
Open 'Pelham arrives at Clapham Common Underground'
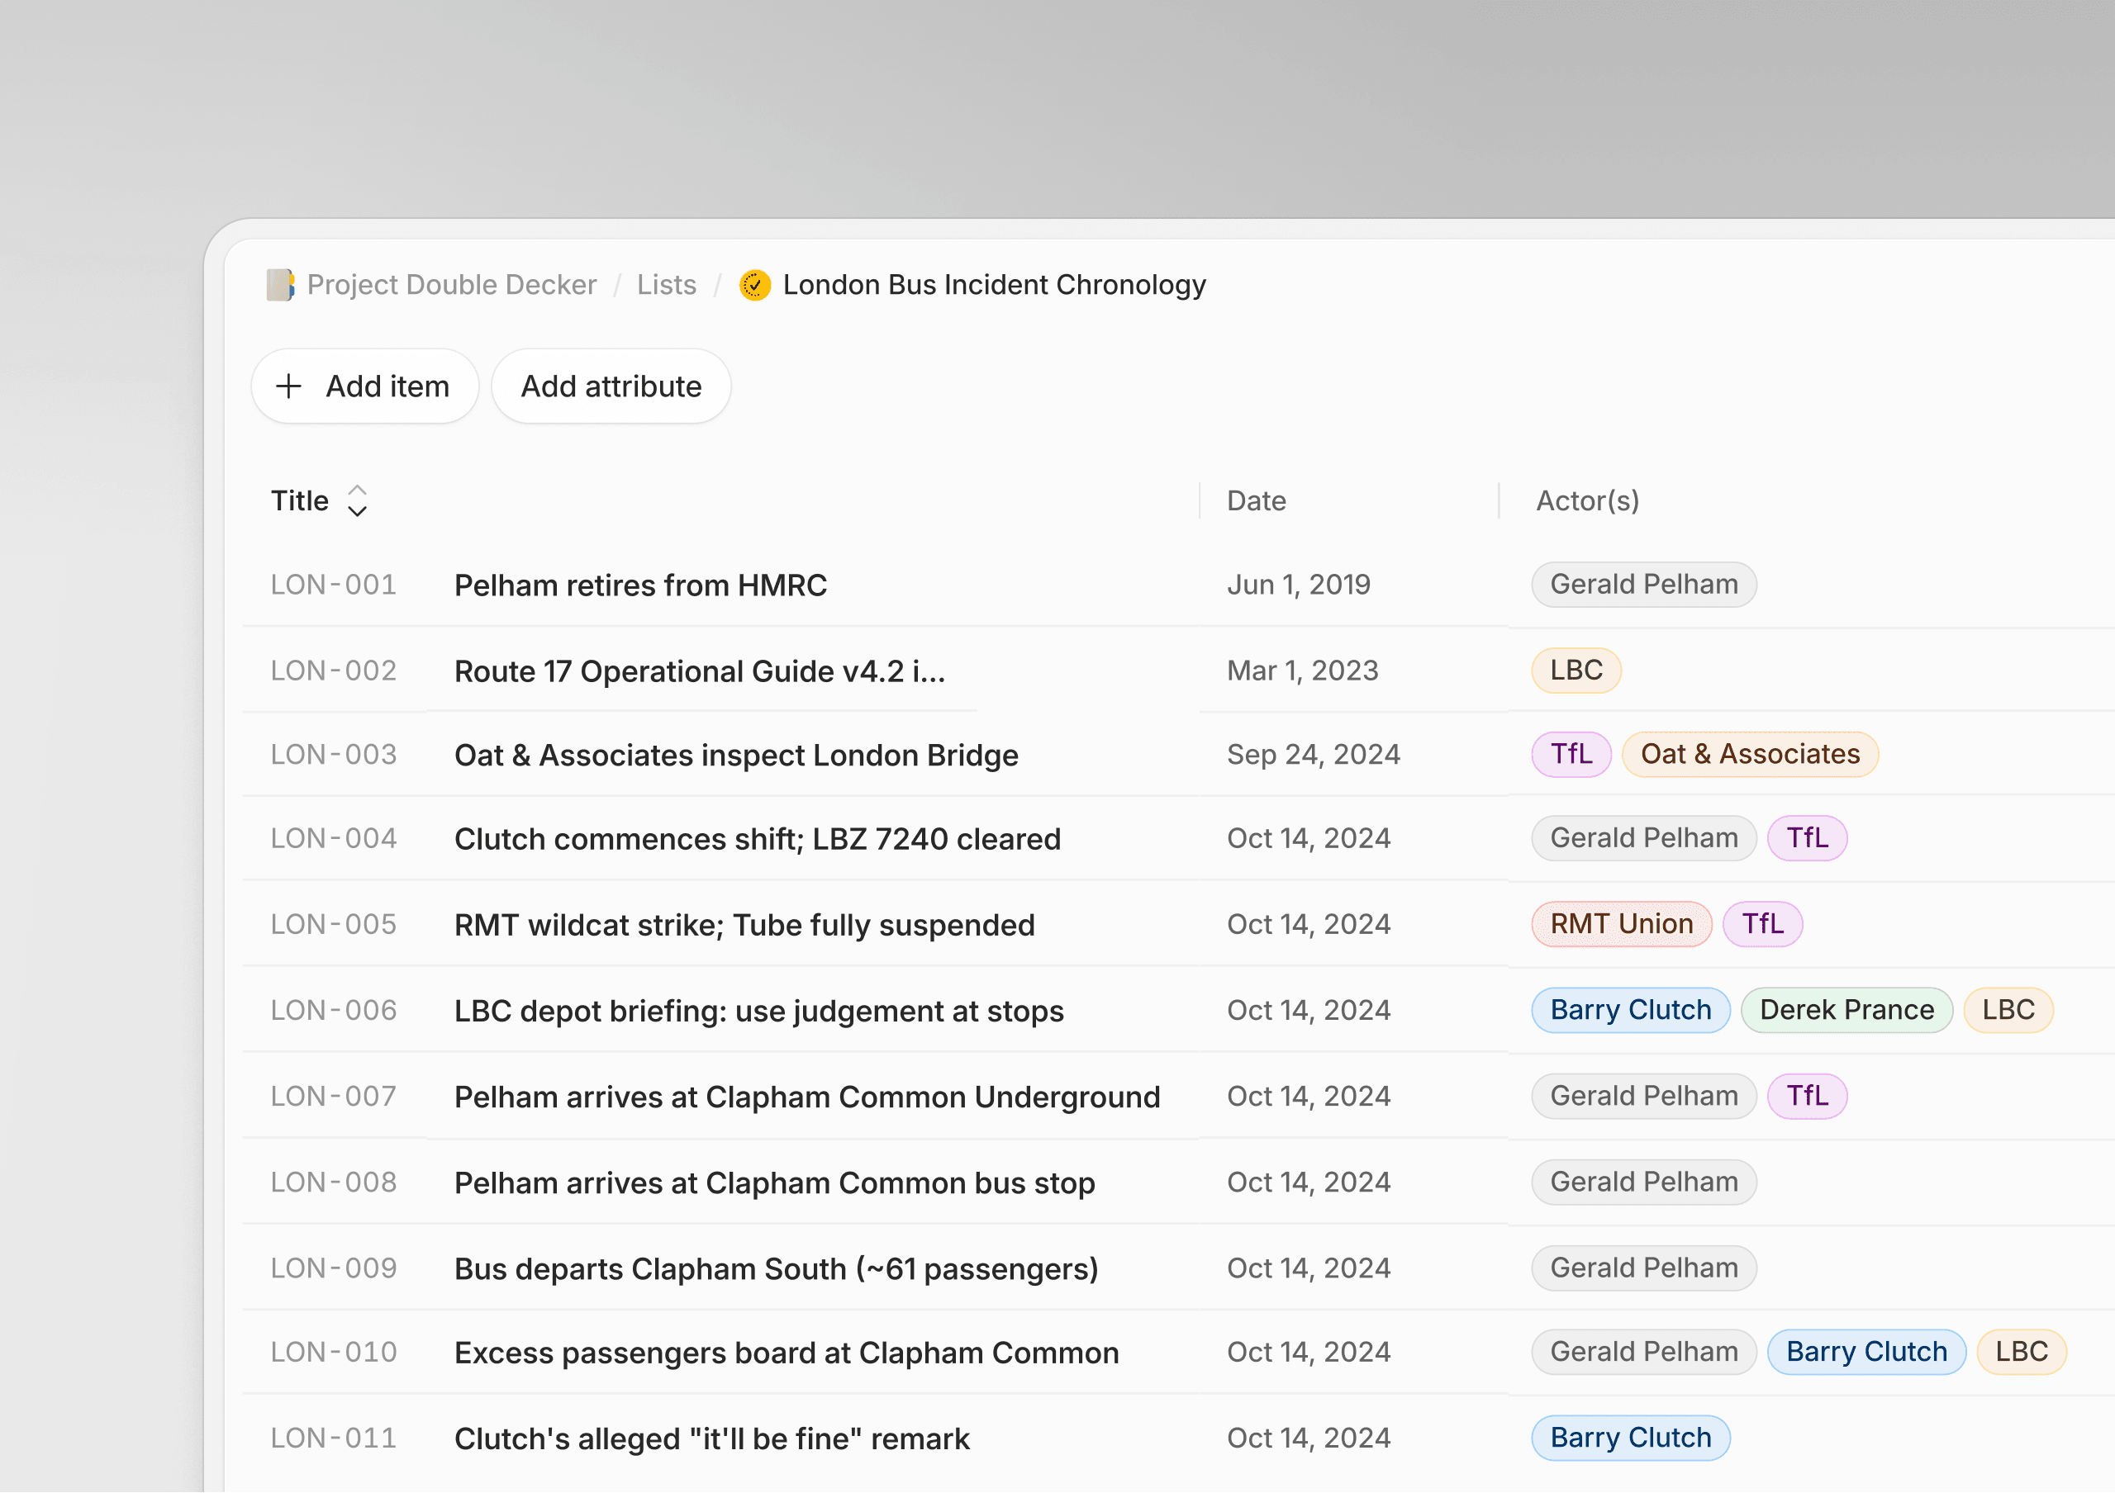[x=808, y=1097]
